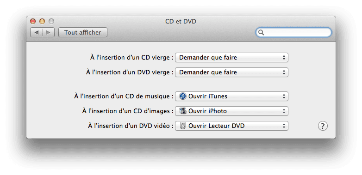The image size is (362, 175).
Task: Expand the "Ouvrir iTunes" music CD dropdown
Action: (x=231, y=96)
